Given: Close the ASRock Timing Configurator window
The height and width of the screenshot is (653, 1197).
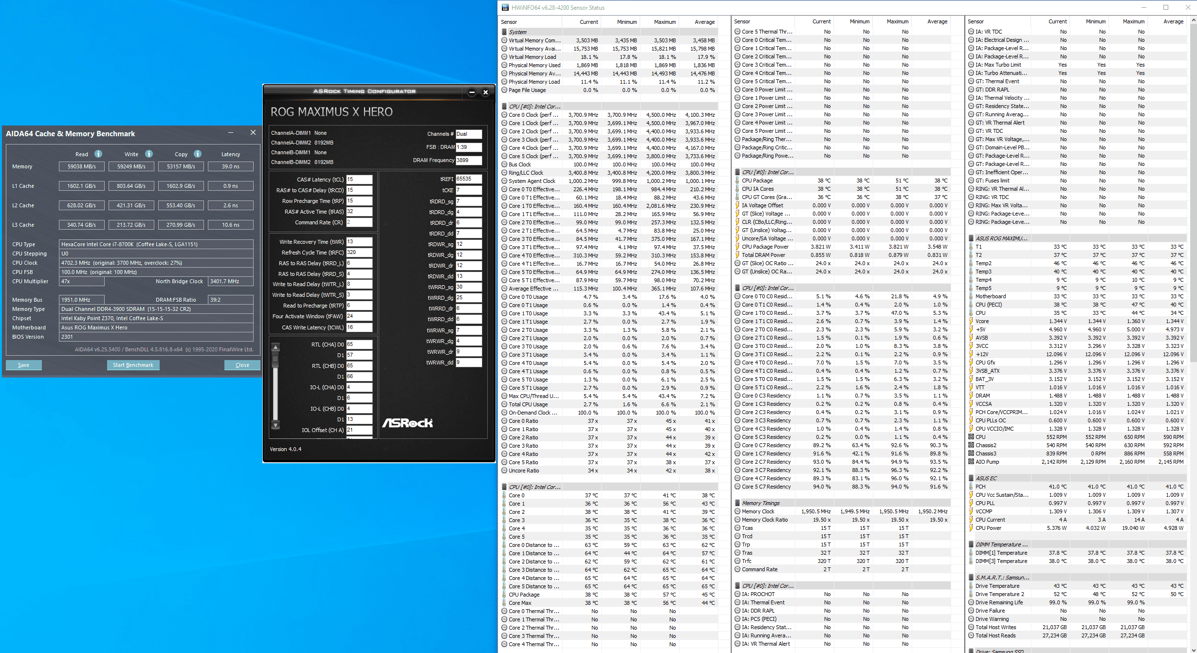Looking at the screenshot, I should click(x=485, y=92).
